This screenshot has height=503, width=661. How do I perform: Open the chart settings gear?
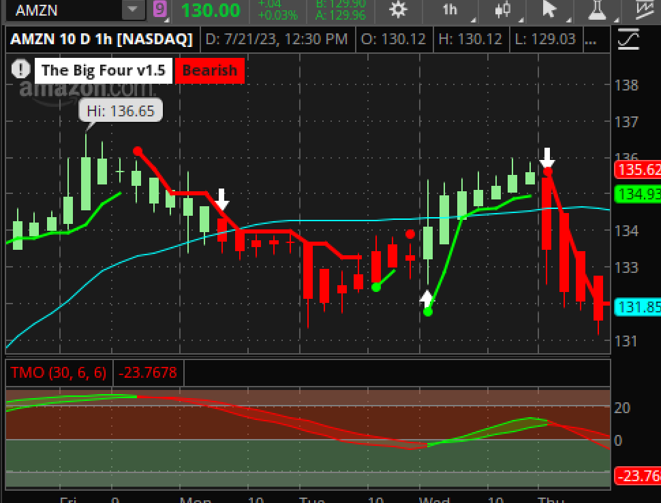(399, 10)
